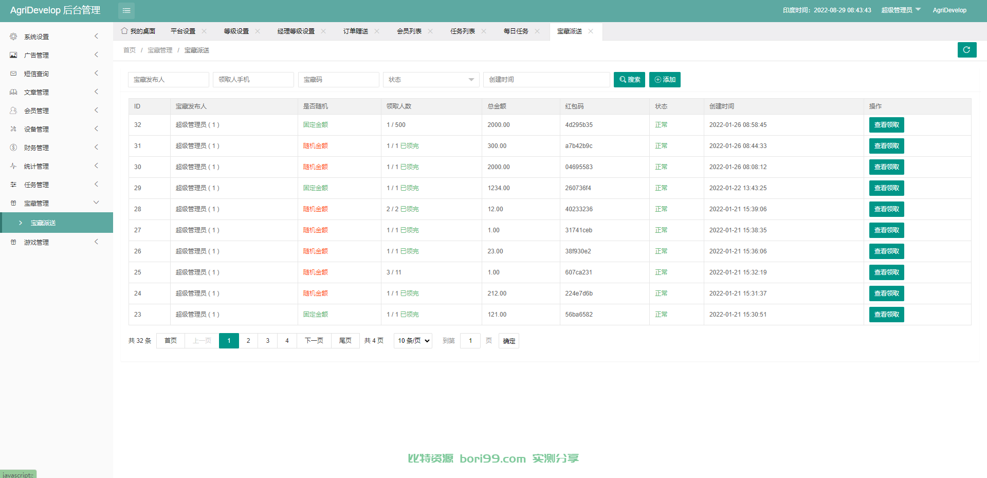
Task: Expand the 广告管理 menu
Action: (96, 54)
